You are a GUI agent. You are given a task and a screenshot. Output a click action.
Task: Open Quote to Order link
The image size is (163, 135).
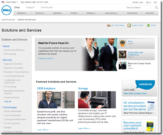pos(137,25)
